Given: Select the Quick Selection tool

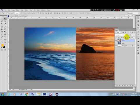Looking at the screenshot, I should 5,21.
